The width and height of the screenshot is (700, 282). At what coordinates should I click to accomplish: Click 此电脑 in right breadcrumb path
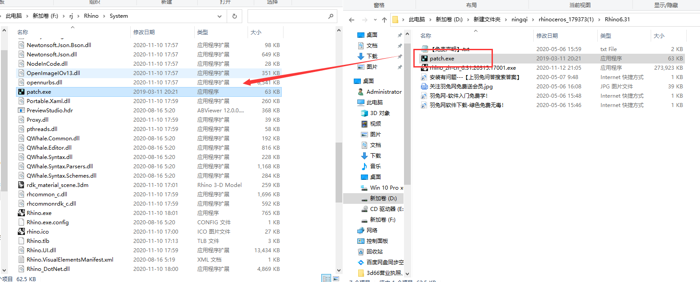point(416,20)
